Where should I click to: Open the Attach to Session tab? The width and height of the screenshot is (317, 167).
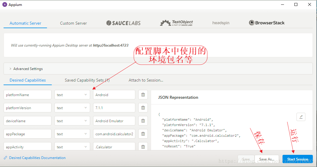click(146, 80)
